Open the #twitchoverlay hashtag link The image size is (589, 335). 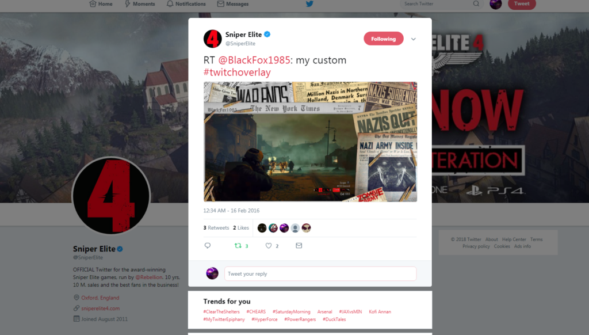click(x=237, y=72)
